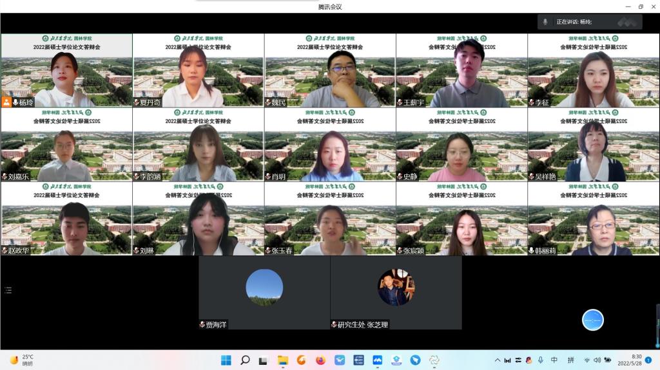Open the Windows Start menu
660x370 pixels.
coord(226,360)
